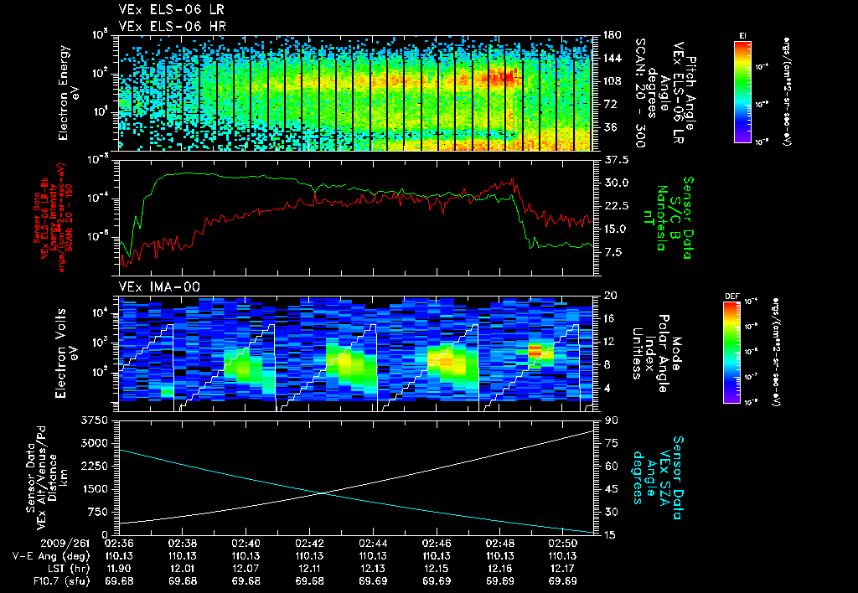Click the '37.5' nanotesla tick label
Screen dimensions: 858x593
coord(616,160)
